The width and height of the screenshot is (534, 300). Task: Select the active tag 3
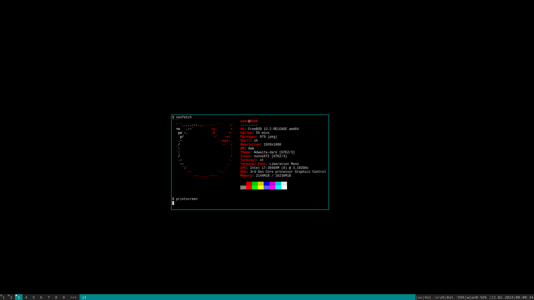click(19, 297)
